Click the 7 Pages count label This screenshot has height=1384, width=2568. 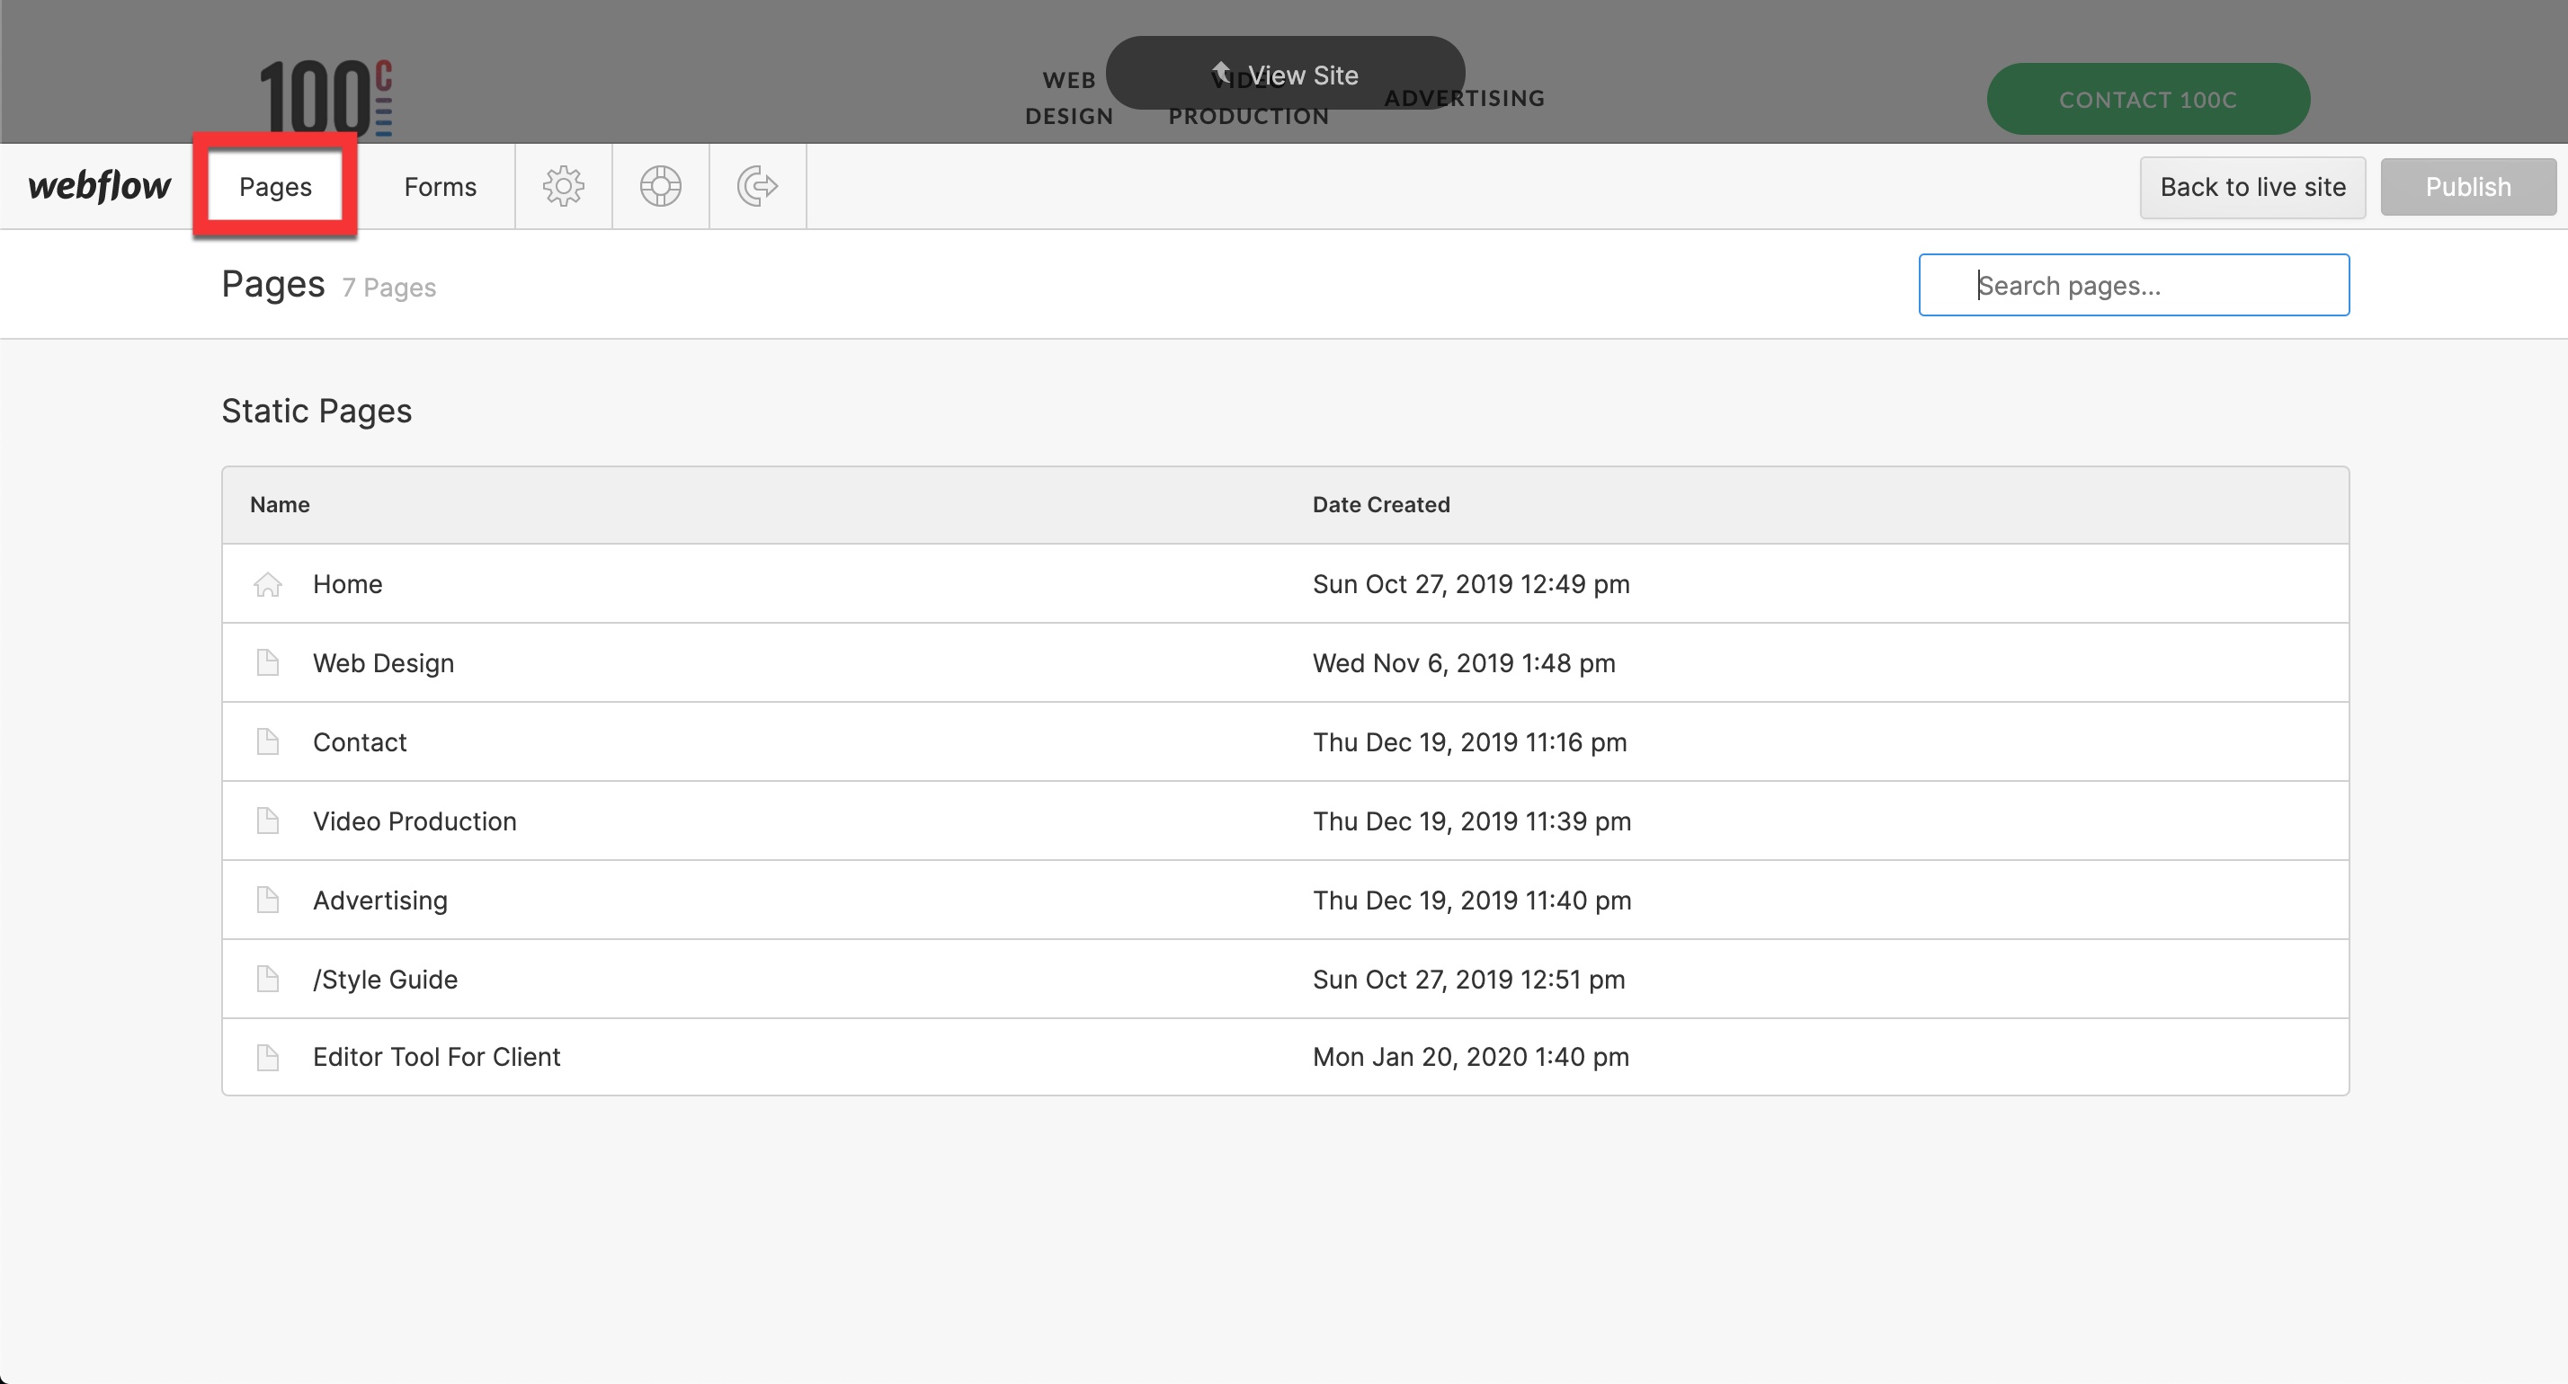coord(388,287)
